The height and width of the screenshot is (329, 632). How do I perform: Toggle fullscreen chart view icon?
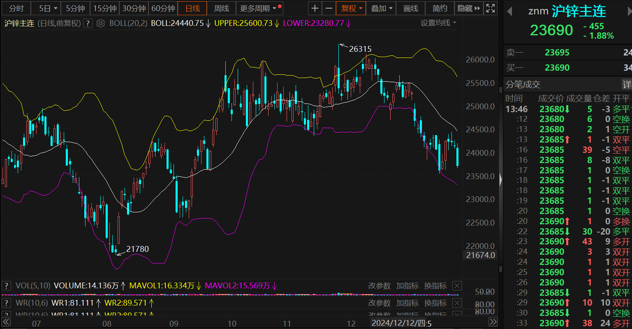pyautogui.click(x=490, y=8)
